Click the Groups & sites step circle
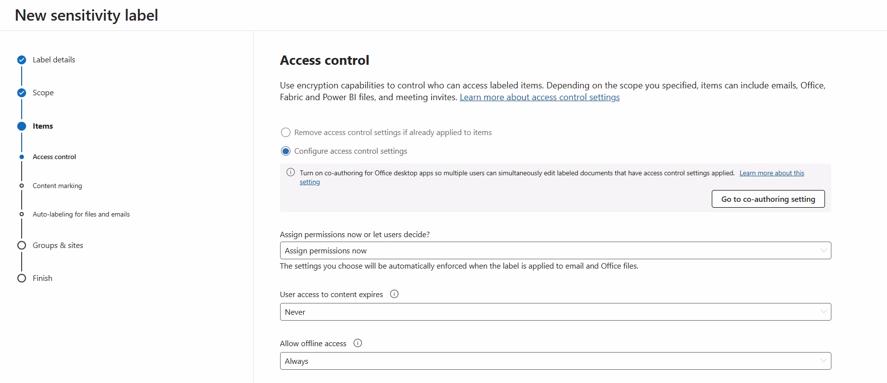The height and width of the screenshot is (383, 887). (22, 246)
